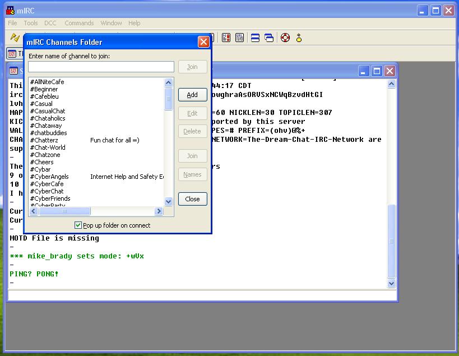Click status window's scroll down arrow
459x356 pixels.
(391, 283)
